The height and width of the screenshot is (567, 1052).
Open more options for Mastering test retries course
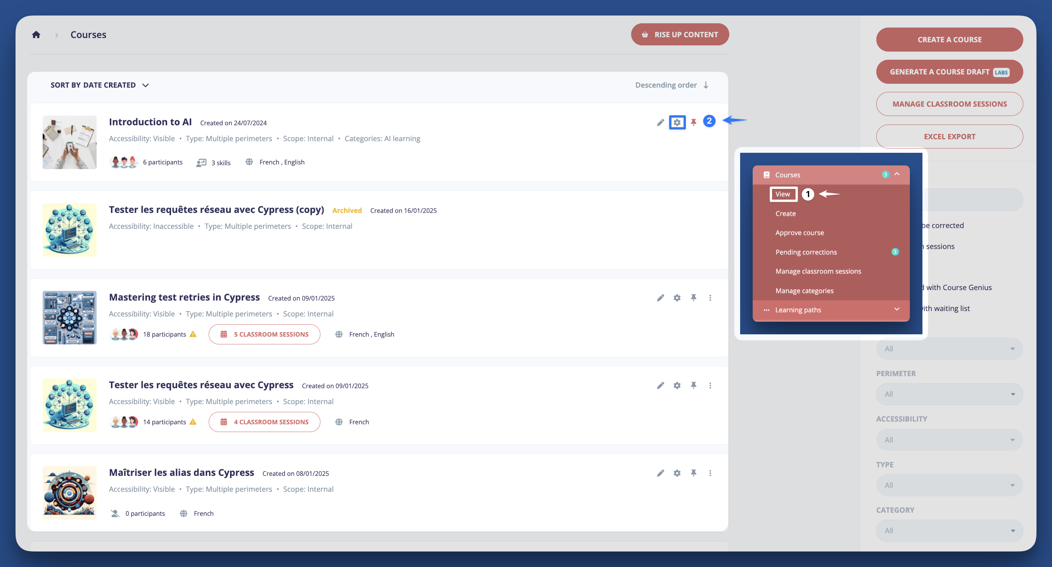(710, 297)
